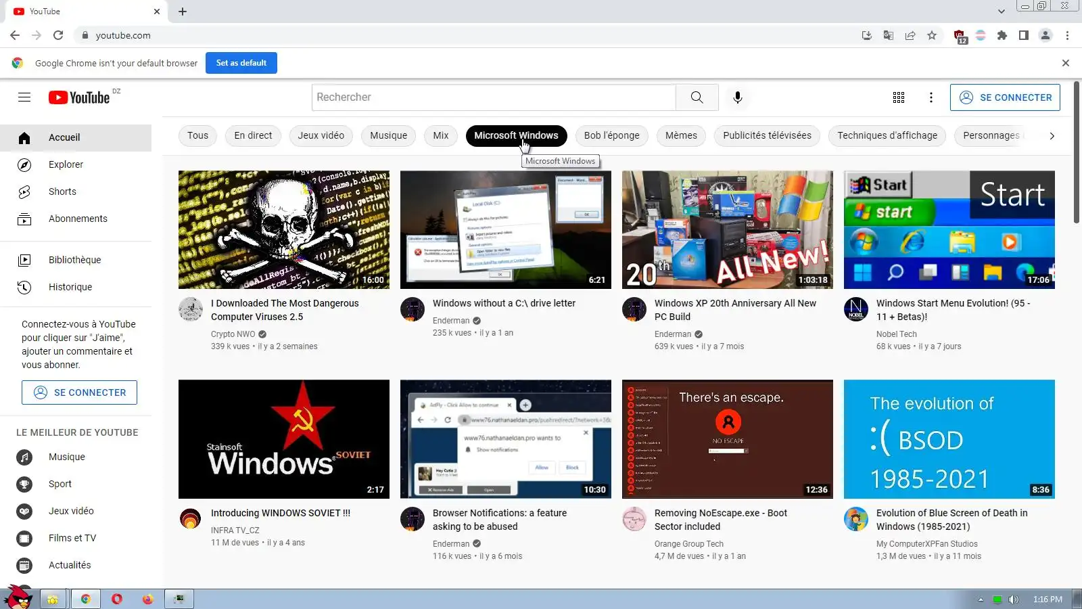Image resolution: width=1082 pixels, height=609 pixels.
Task: Open Opera from the taskbar
Action: (117, 599)
